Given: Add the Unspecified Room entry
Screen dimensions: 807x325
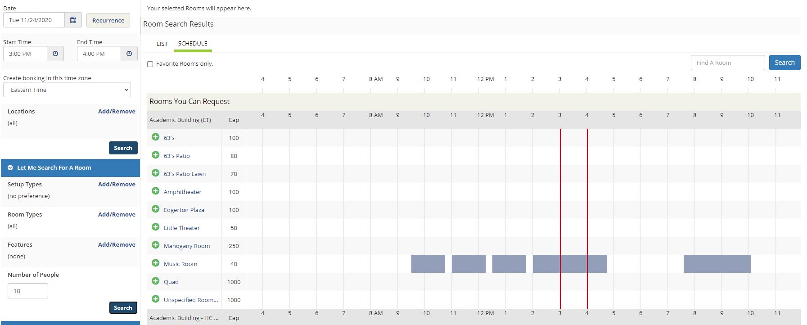Looking at the screenshot, I should pos(156,299).
